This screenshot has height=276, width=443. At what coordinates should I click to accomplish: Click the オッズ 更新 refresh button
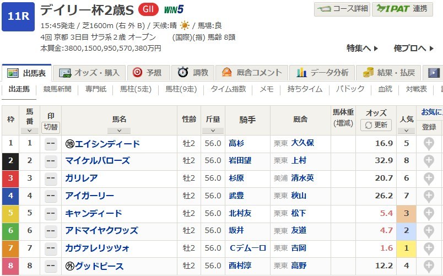(376, 125)
